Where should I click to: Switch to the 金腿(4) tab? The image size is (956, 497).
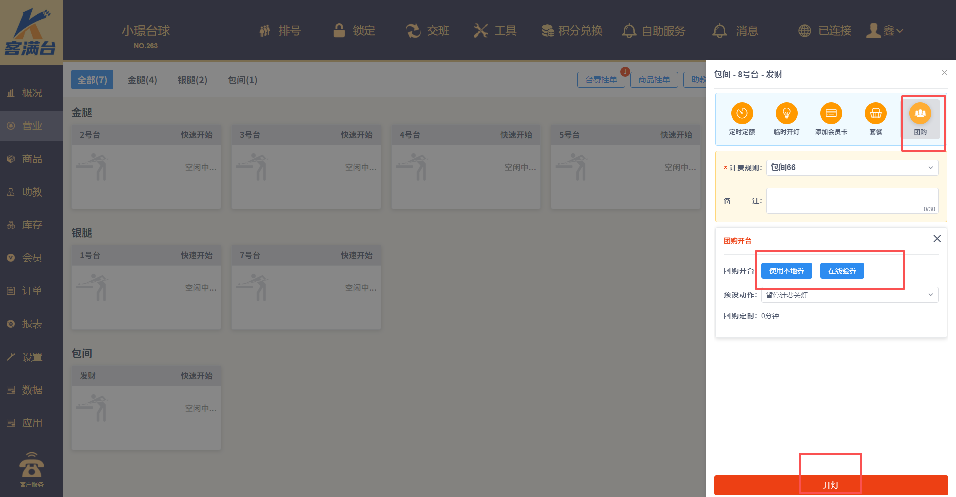[x=142, y=80]
